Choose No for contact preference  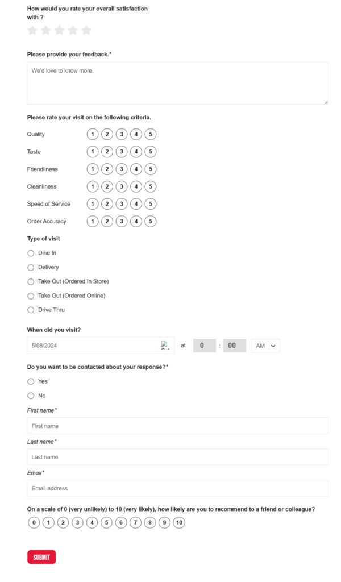coord(31,396)
